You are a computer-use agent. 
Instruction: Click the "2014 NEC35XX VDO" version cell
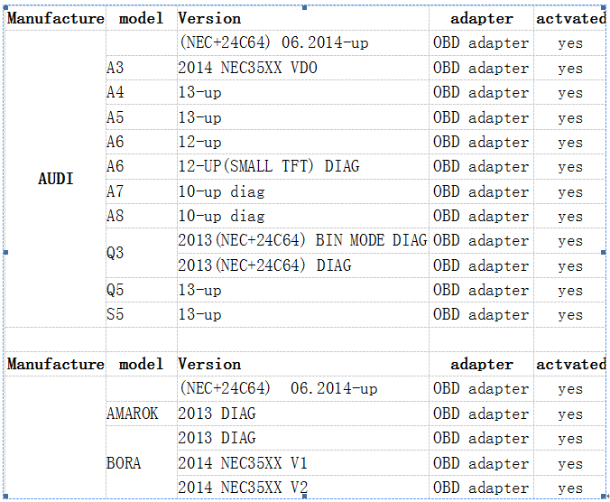click(x=247, y=69)
